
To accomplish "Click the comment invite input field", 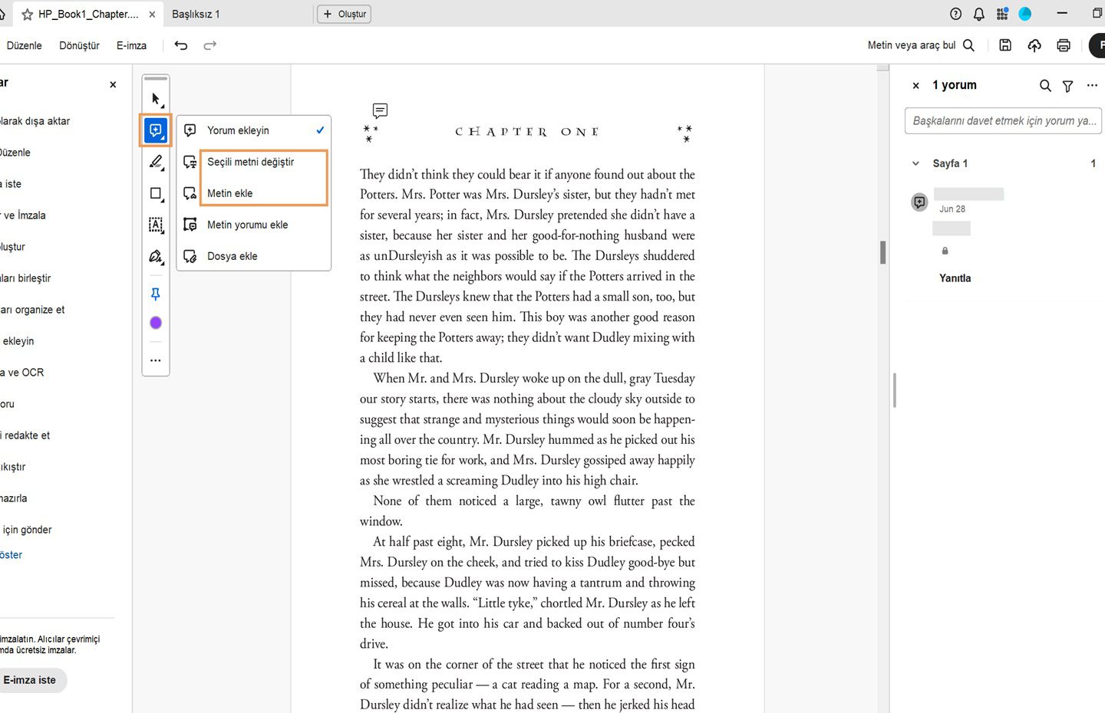I will (x=1004, y=121).
